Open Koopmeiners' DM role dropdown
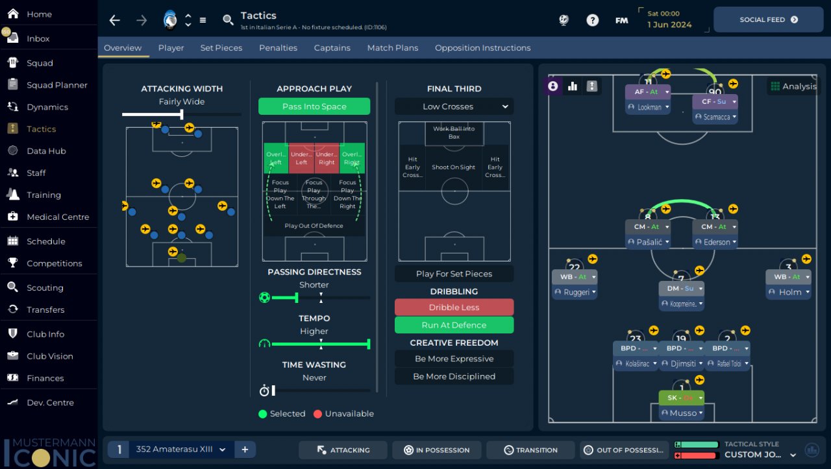Image resolution: width=831 pixels, height=469 pixels. click(x=682, y=288)
